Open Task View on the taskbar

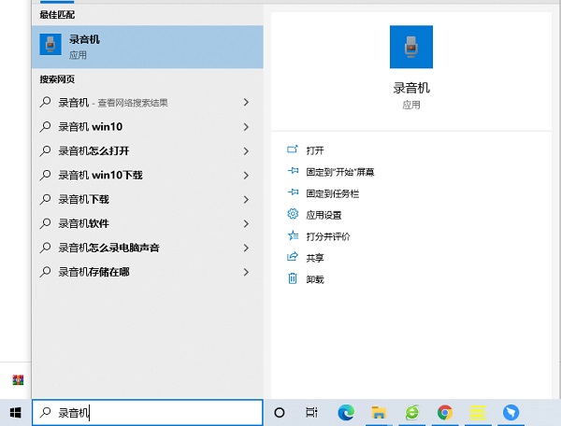312,412
